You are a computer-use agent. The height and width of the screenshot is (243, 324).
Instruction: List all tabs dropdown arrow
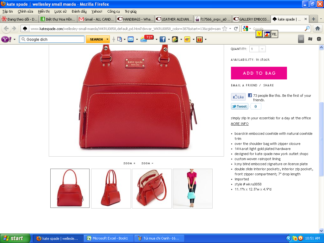pos(321,19)
